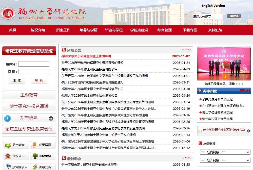
Task: Click the red N icon beside 最新动态
Action: pos(64,158)
